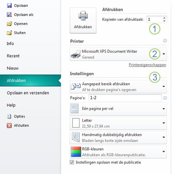Viewport: 172px width, 174px height.
Task: Increase the number of copies with up arrow
Action: (164, 18)
